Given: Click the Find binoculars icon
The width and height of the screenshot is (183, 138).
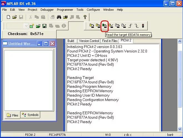Looking at the screenshot, I should click(59, 17).
